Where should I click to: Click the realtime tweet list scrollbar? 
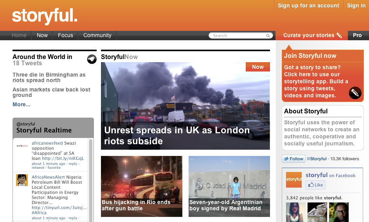tap(91, 180)
